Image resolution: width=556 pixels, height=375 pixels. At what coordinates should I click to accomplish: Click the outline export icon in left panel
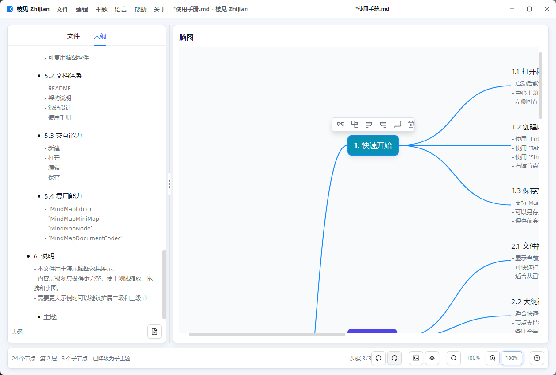tap(154, 332)
